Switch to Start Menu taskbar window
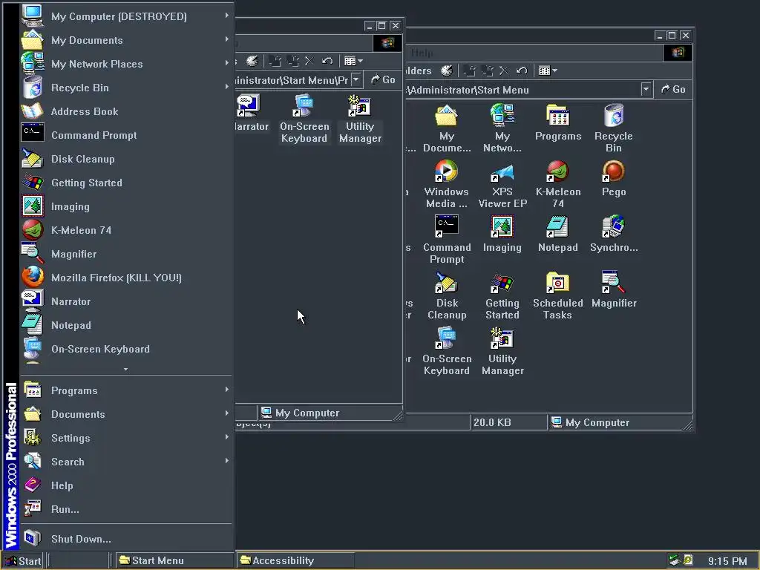The height and width of the screenshot is (570, 760). pyautogui.click(x=174, y=561)
